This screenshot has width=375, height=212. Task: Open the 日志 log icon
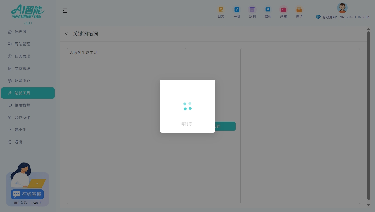click(221, 10)
